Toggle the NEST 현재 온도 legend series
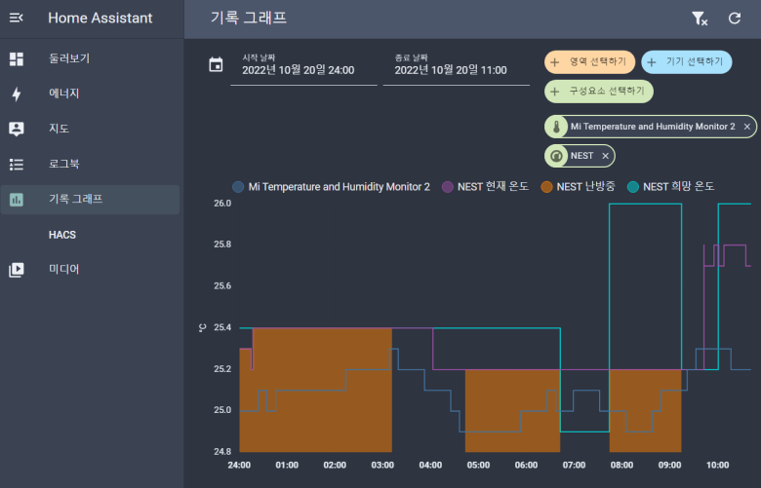This screenshot has height=488, width=761. click(x=485, y=187)
